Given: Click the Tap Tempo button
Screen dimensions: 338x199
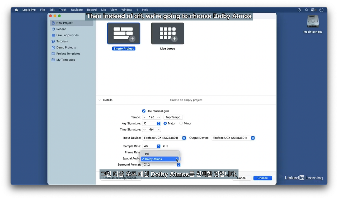Looking at the screenshot, I should pyautogui.click(x=173, y=117).
